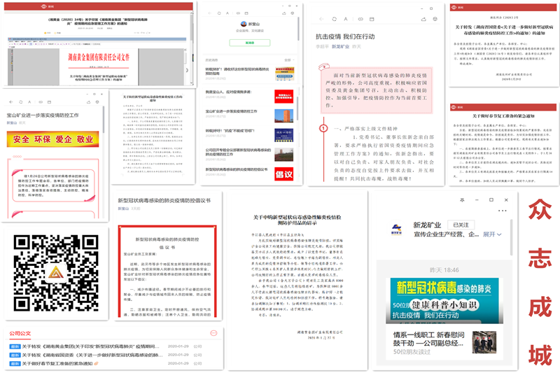Change font size in 宝山矿业 article window
Viewport: 560px width, 373px height.
29,102
